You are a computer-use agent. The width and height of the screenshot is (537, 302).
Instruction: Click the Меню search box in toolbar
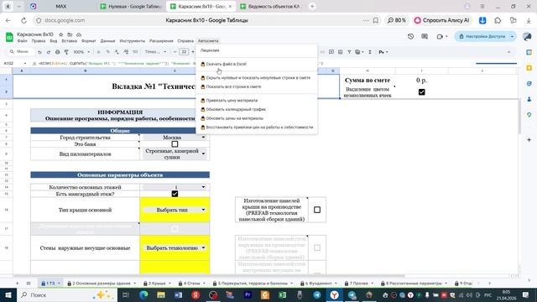tap(20, 52)
